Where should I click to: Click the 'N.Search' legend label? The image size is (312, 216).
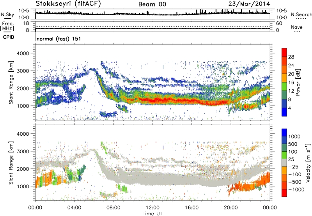pos(301,14)
